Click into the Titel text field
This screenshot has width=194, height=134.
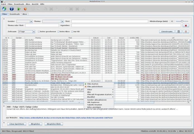click(109, 21)
